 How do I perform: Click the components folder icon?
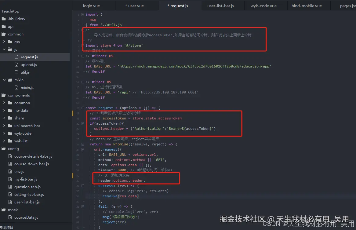coord(4,95)
